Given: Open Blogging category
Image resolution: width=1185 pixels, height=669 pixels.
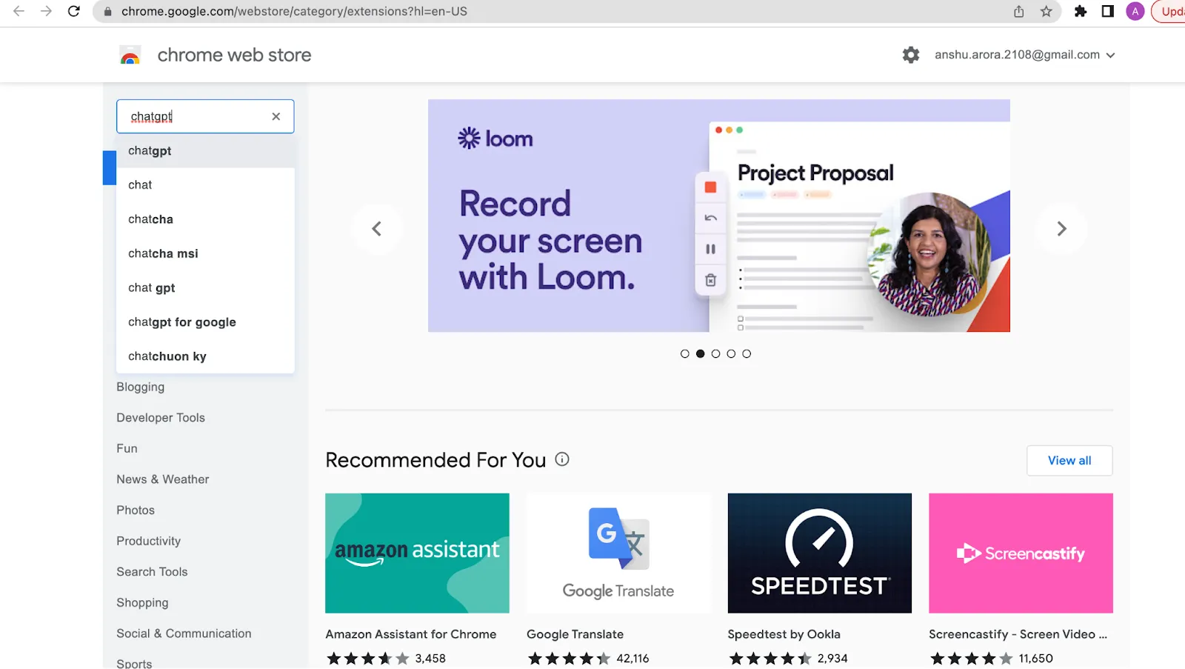Looking at the screenshot, I should coord(141,387).
